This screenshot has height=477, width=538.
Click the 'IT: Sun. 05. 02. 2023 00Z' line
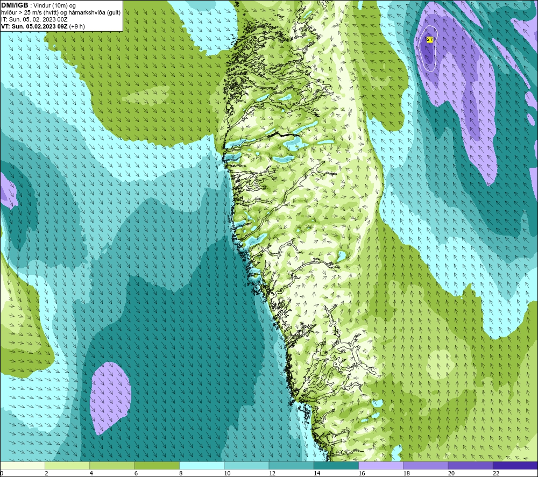[34, 19]
